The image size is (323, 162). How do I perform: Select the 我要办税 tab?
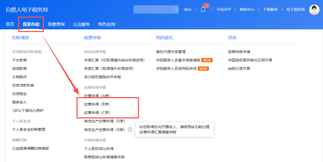pyautogui.click(x=31, y=24)
